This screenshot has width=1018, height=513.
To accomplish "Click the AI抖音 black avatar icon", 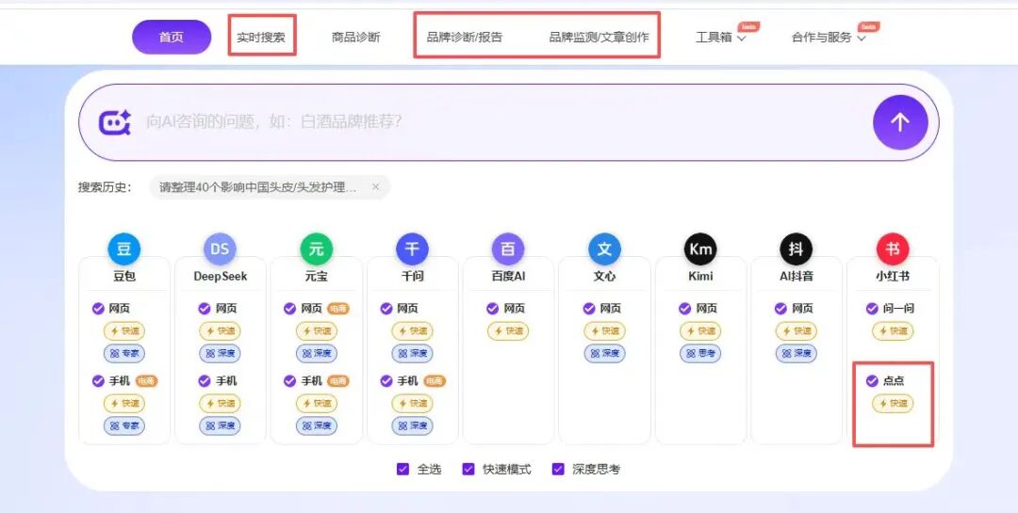I will coord(796,249).
